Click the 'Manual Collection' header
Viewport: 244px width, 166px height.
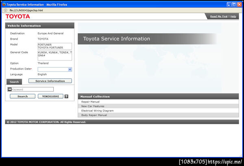coord(158,96)
